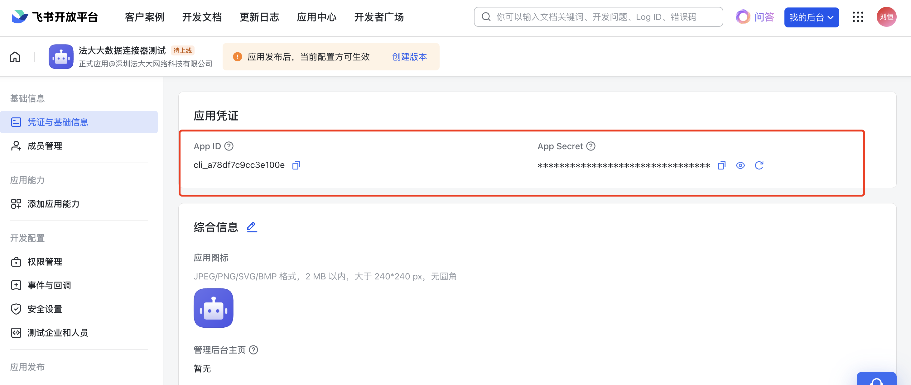911x385 pixels.
Task: Go to home via house icon
Action: point(15,56)
